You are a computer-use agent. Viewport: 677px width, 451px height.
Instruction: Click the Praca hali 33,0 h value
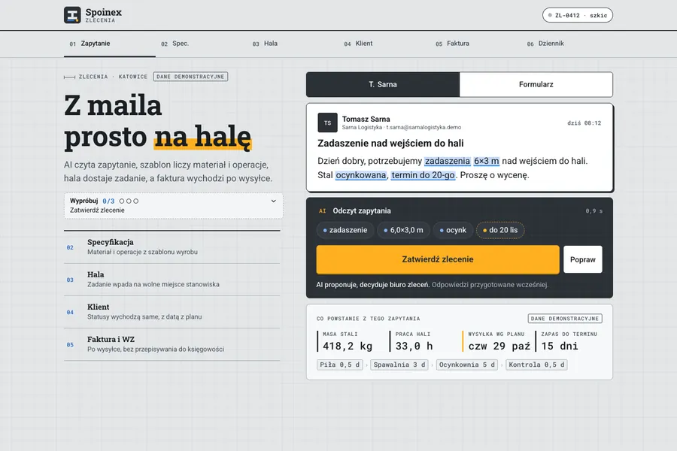(414, 346)
